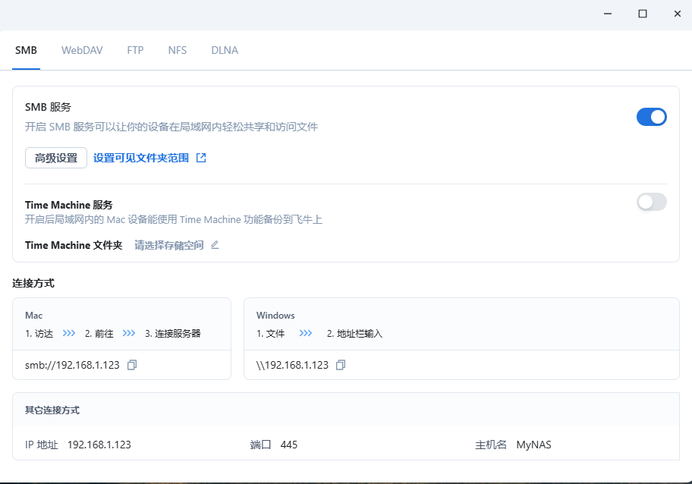Click the 主机名 value MyNAS

point(534,445)
